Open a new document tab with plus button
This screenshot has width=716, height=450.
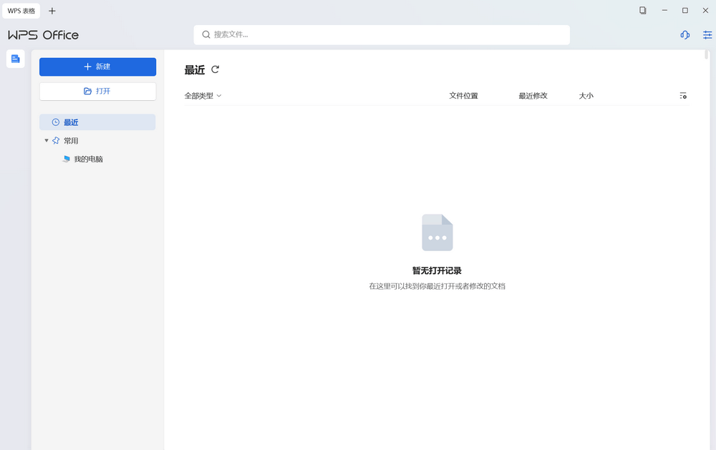point(52,11)
